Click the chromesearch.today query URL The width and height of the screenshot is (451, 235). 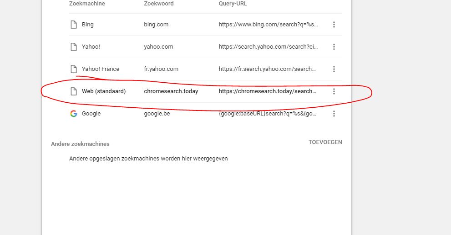[x=268, y=91]
